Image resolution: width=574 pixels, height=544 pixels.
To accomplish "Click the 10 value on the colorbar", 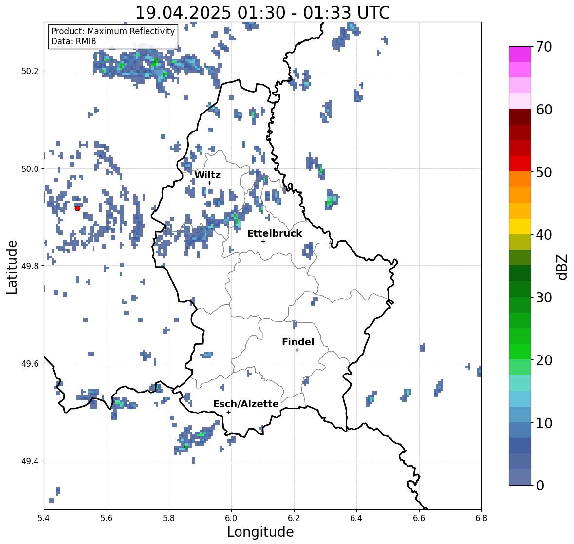I will pyautogui.click(x=544, y=423).
